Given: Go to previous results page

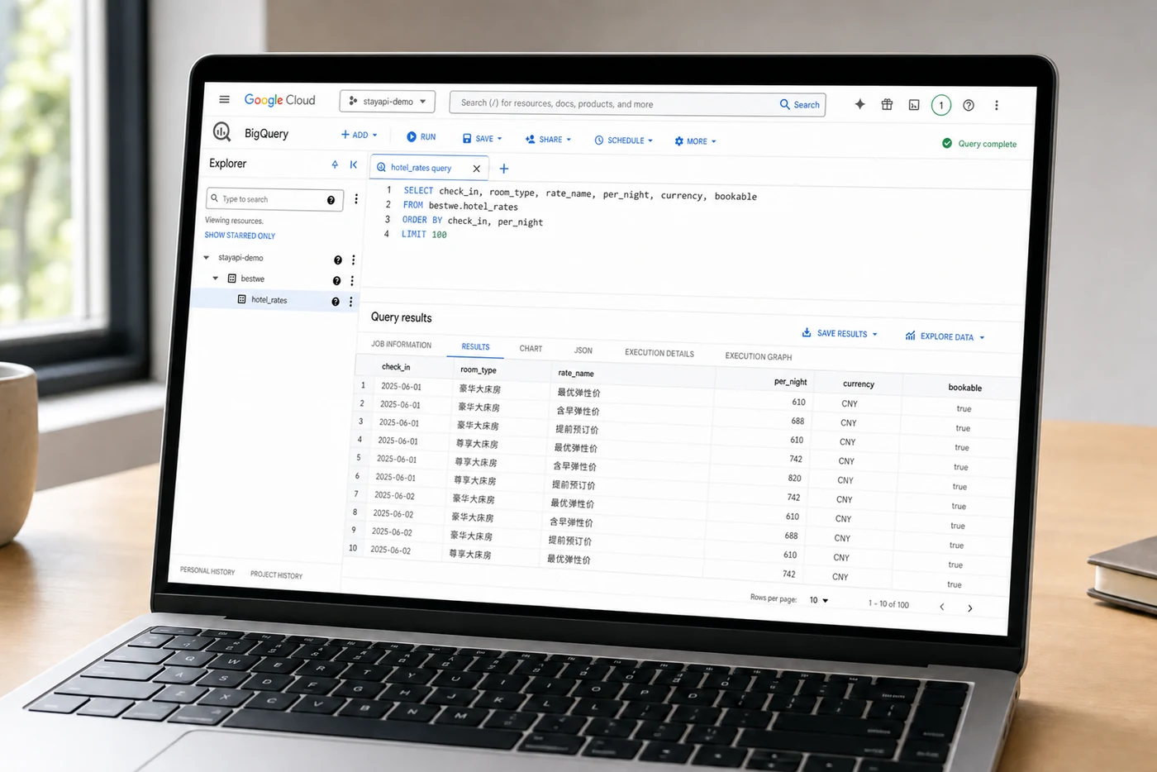Looking at the screenshot, I should coord(941,607).
